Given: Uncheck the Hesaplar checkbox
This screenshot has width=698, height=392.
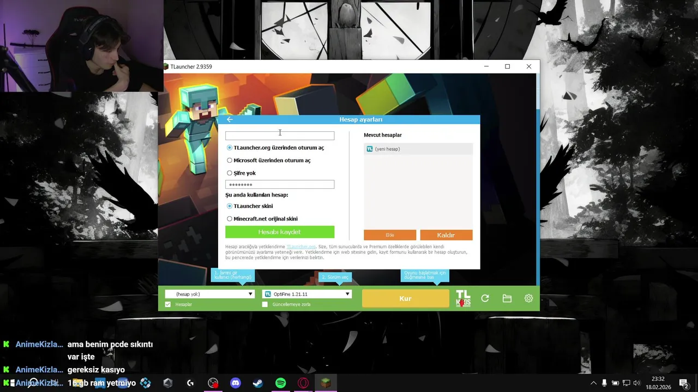Looking at the screenshot, I should (x=168, y=304).
